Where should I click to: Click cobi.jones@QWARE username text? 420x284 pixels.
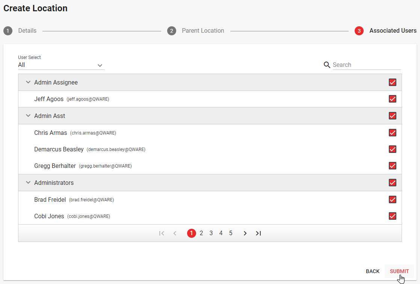(89, 217)
